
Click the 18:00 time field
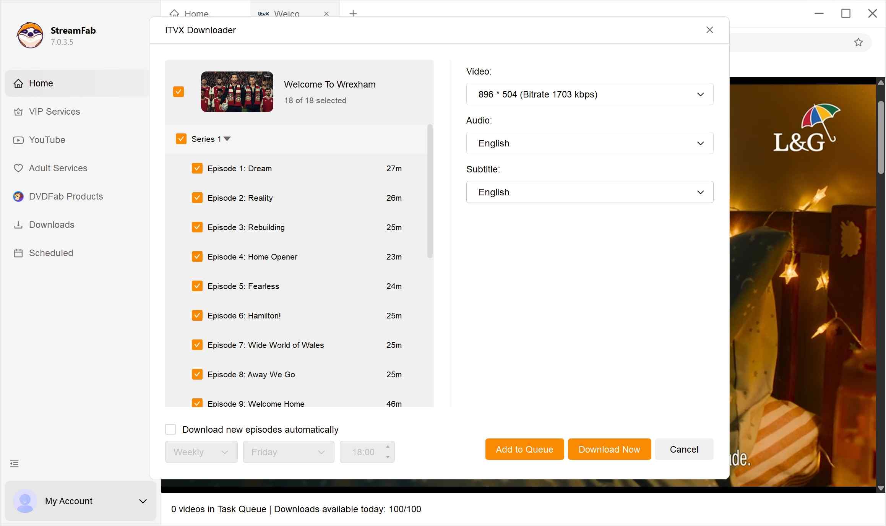[367, 452]
